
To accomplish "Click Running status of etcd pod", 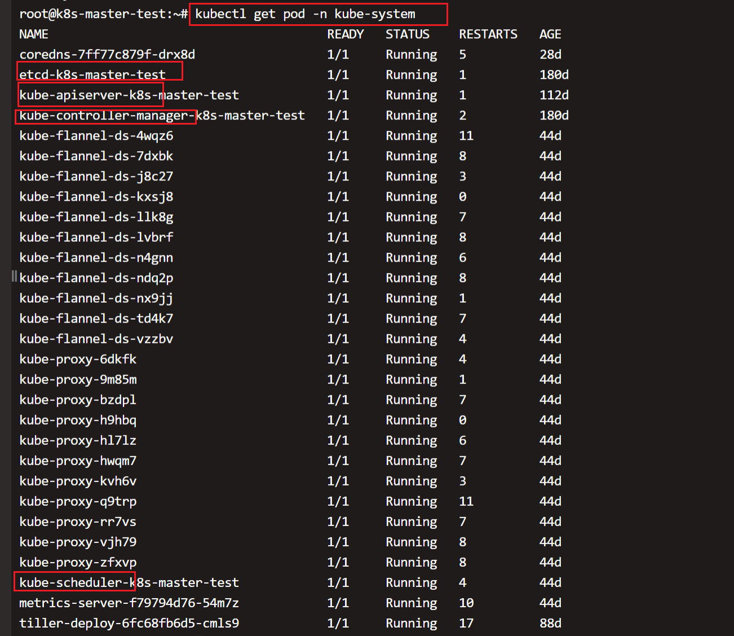I will point(412,76).
